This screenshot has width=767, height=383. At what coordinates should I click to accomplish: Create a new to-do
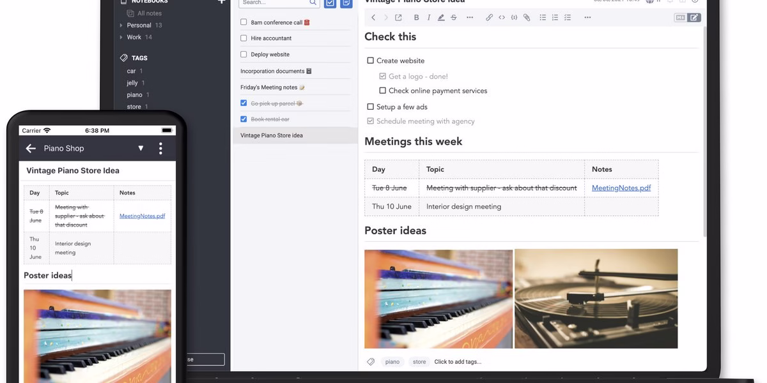pyautogui.click(x=330, y=3)
